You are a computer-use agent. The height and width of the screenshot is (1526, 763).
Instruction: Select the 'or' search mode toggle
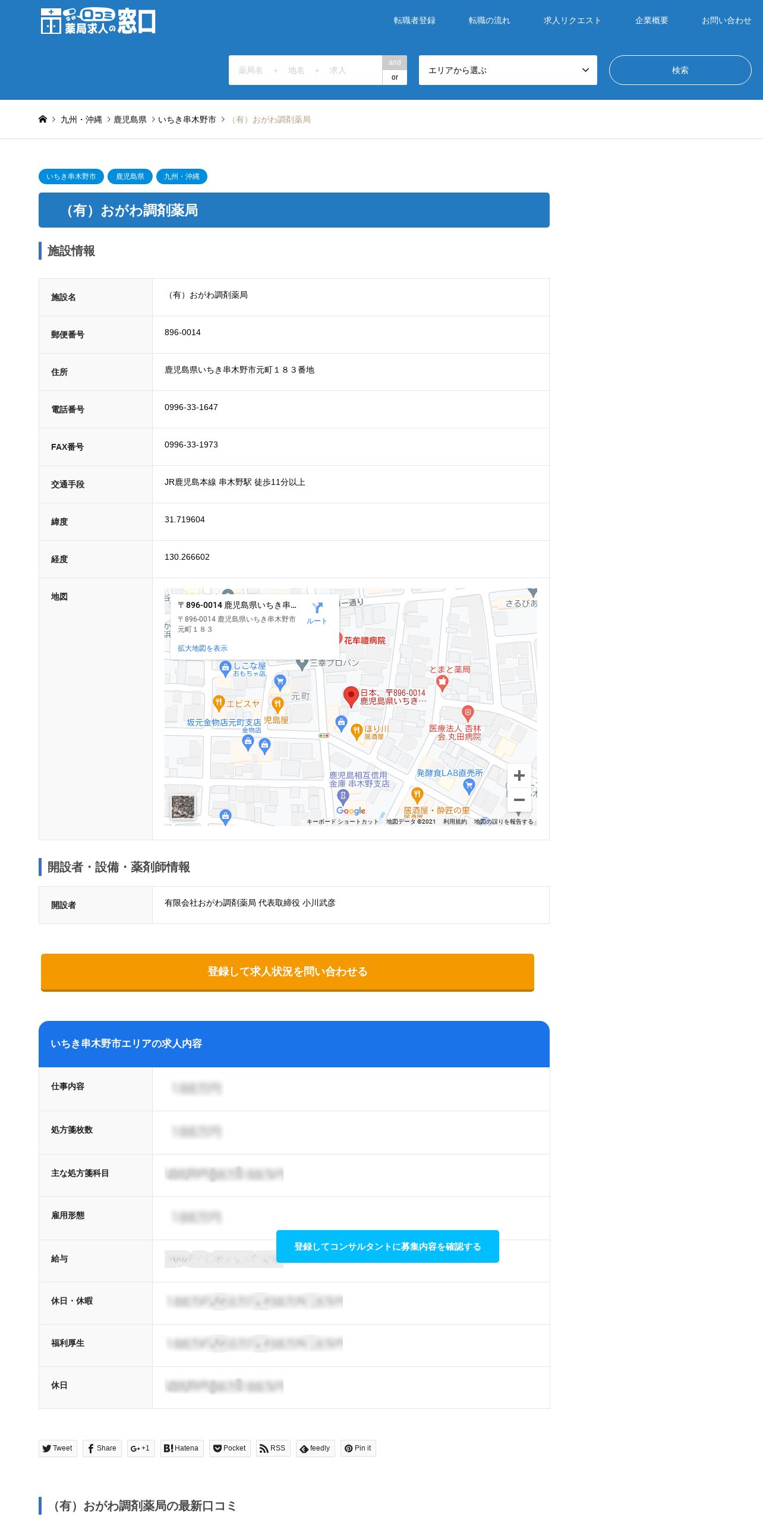(395, 77)
